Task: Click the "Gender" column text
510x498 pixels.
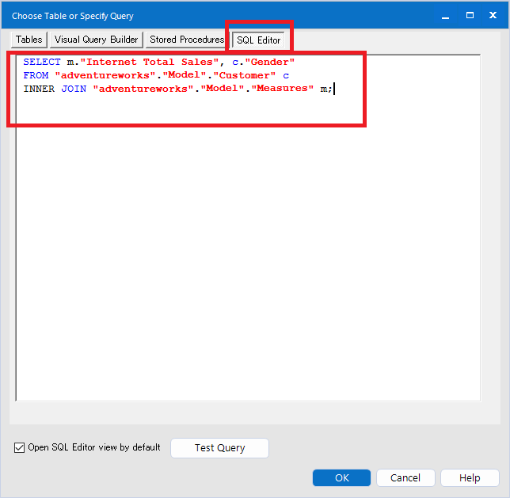Action: click(x=269, y=62)
